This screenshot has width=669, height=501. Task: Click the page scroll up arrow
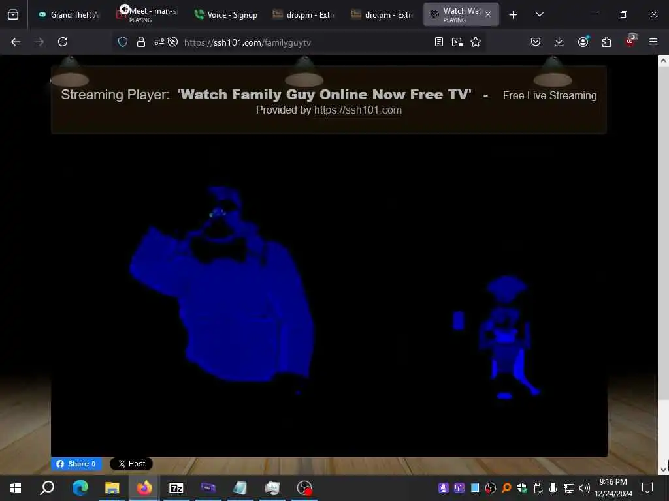coord(663,61)
